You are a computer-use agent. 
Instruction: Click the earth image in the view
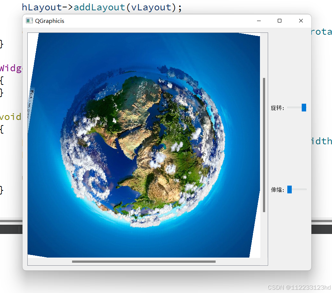coord(144,145)
